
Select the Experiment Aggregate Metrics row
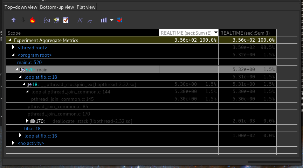(x=46, y=40)
